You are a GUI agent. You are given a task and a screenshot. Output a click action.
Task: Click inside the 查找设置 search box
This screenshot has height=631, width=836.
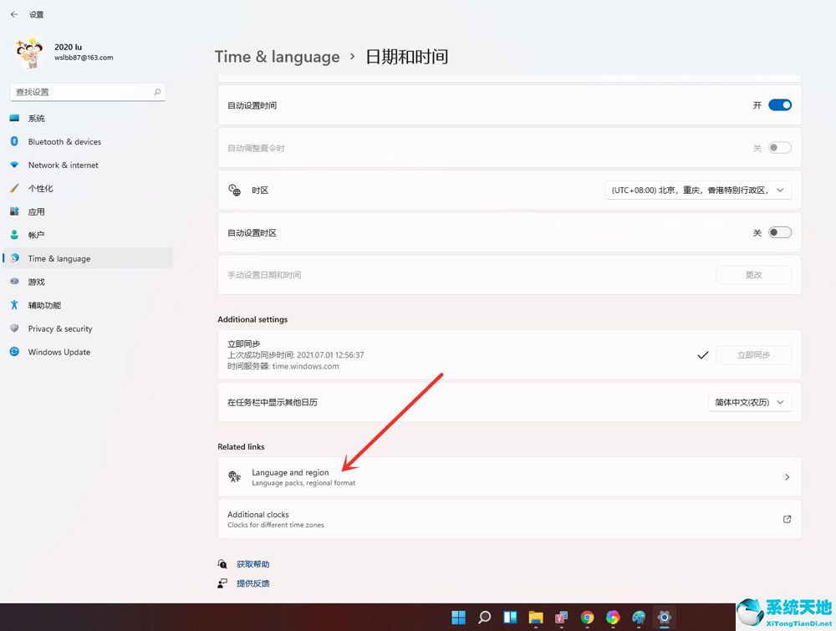coord(84,92)
